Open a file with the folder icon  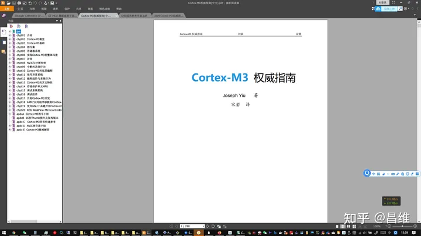[x=9, y=3]
